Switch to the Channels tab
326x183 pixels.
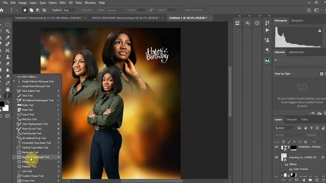[291, 119]
